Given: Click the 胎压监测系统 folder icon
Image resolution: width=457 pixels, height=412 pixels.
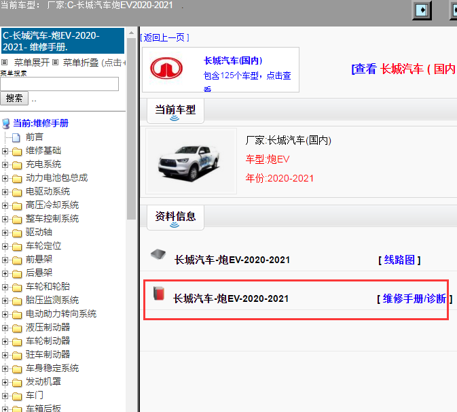Looking at the screenshot, I should [17, 301].
